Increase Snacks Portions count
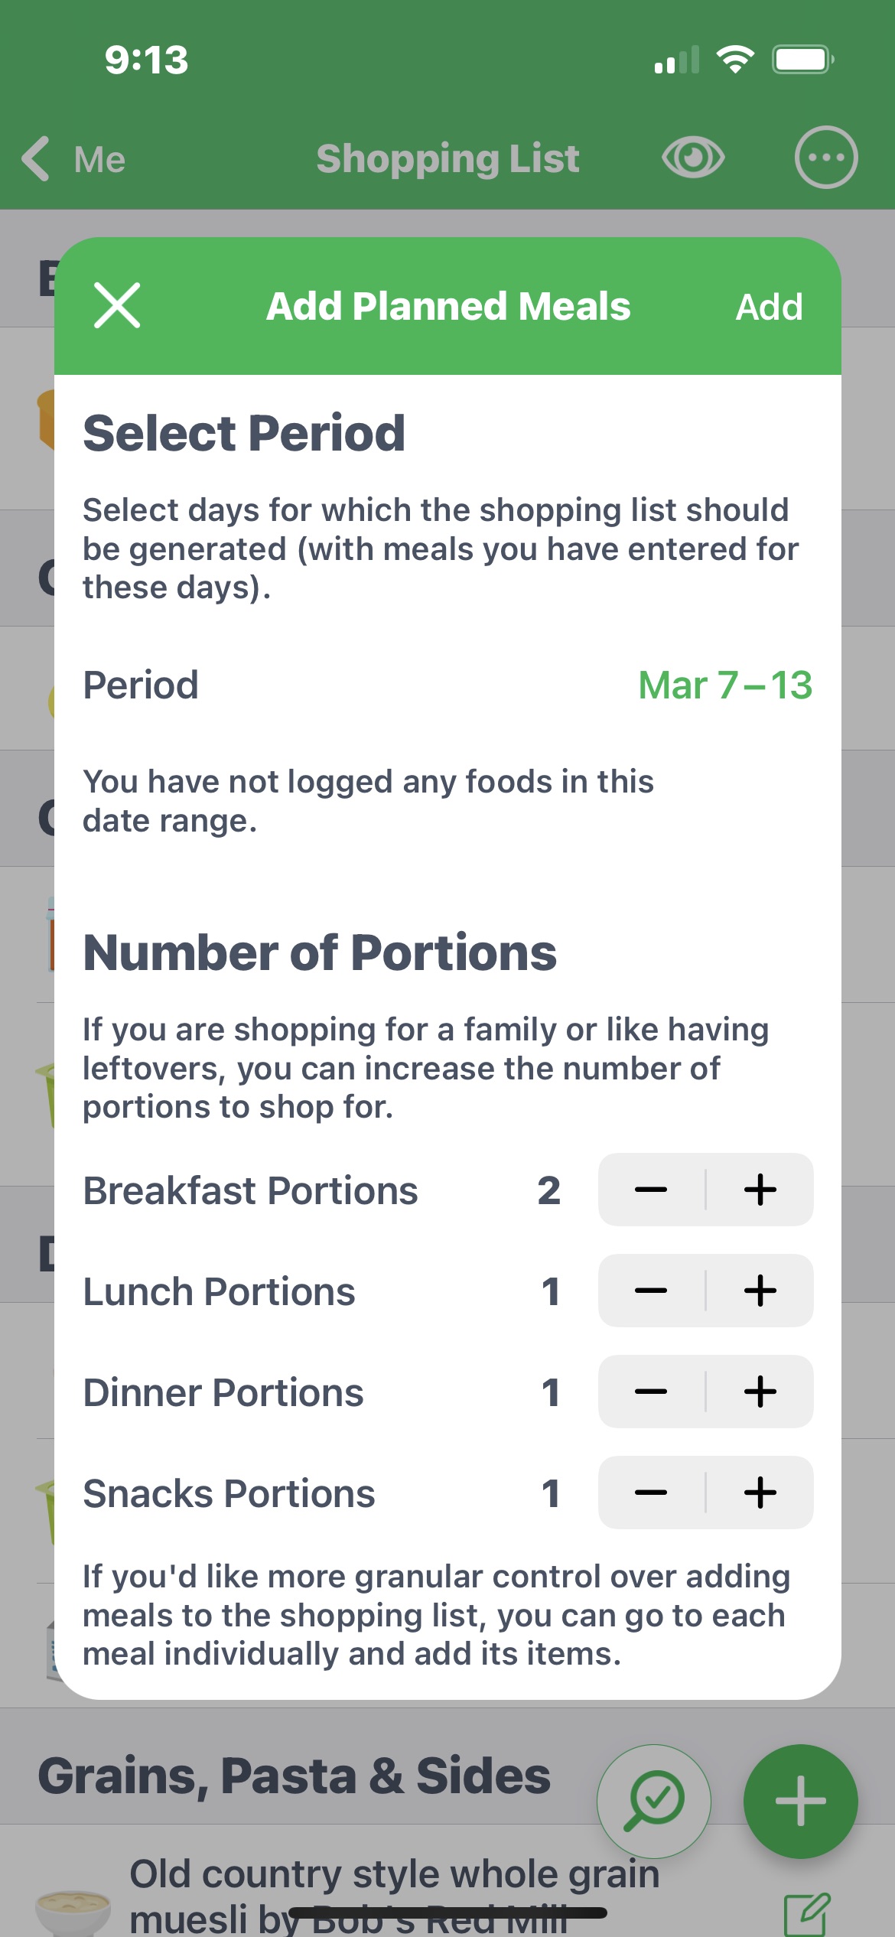895x1937 pixels. pos(760,1493)
